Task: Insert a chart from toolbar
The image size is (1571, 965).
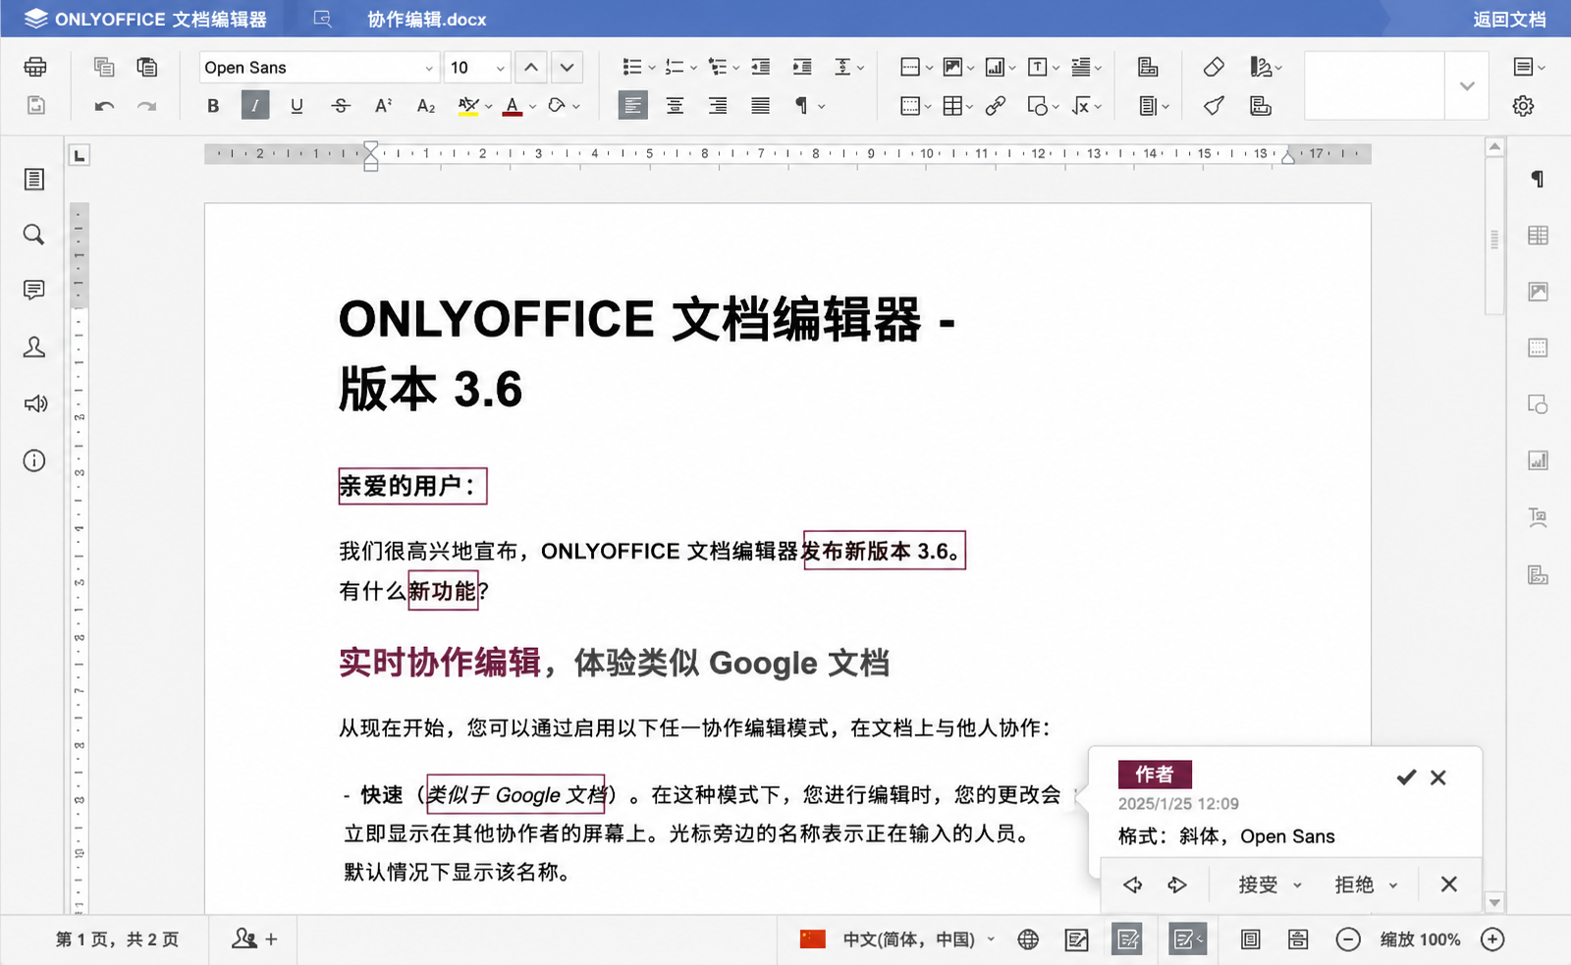Action: pyautogui.click(x=995, y=67)
